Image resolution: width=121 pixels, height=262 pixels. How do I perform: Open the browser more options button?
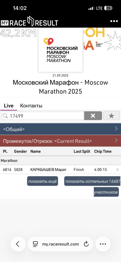click(103, 244)
